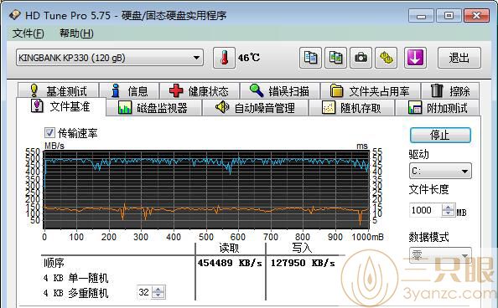Image resolution: width=498 pixels, height=308 pixels.
Task: Maximize the HD Tune Pro window
Action: point(449,16)
